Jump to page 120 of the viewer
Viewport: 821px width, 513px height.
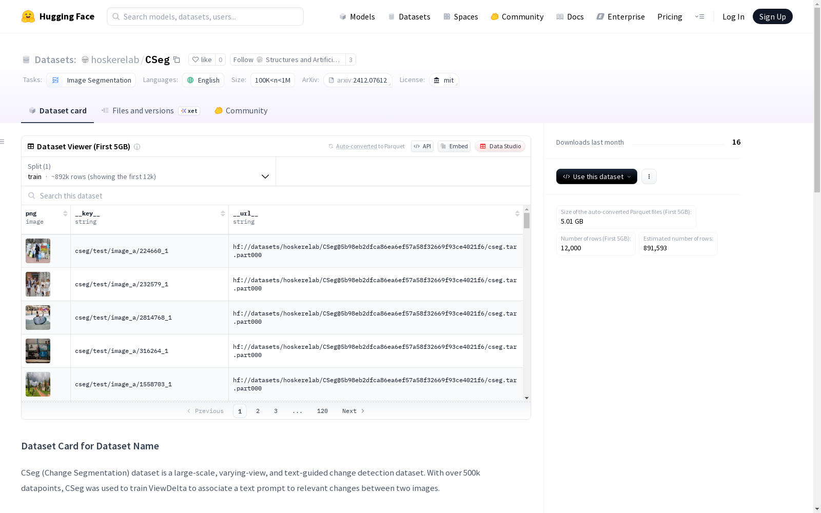pos(322,411)
